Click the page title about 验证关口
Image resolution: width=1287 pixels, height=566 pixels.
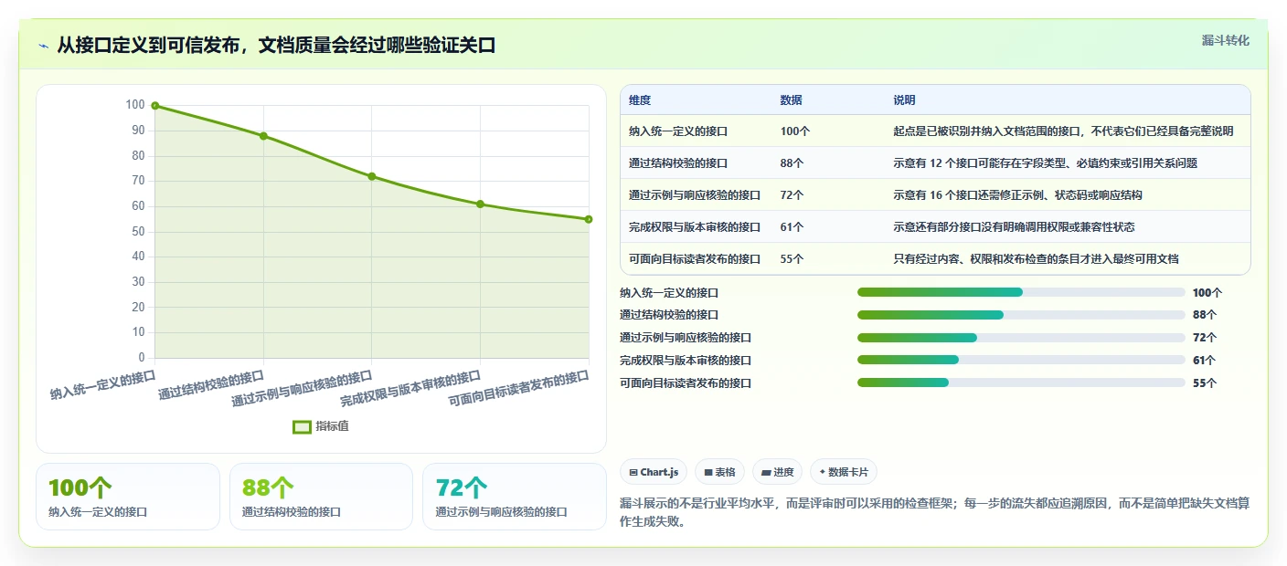click(276, 45)
